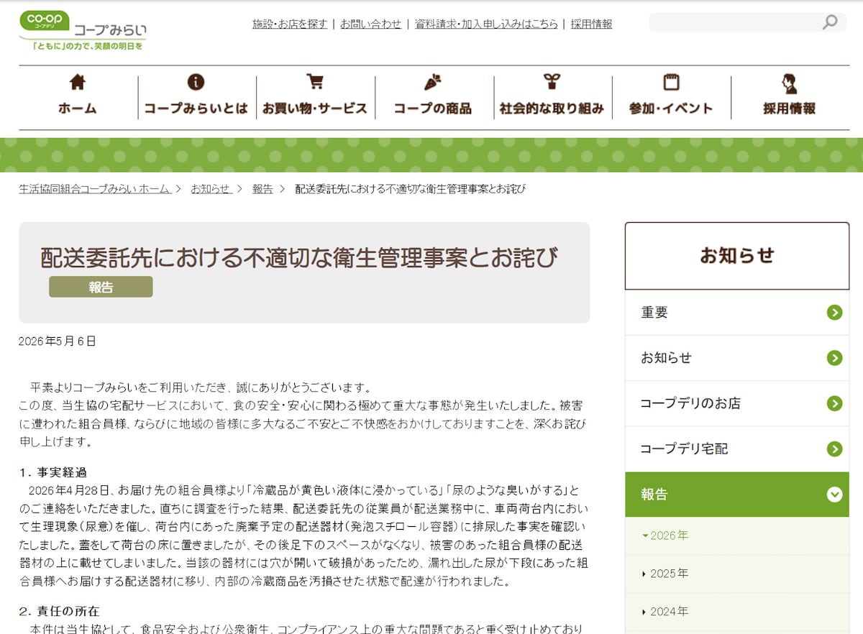Image resolution: width=863 pixels, height=634 pixels.
Task: Open the 採用情報 main menu label
Action: 790,109
